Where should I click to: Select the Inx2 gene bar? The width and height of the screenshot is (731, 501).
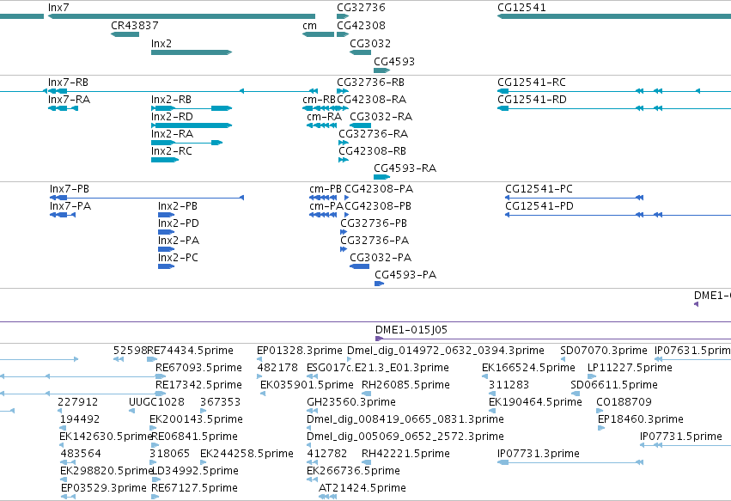click(192, 52)
